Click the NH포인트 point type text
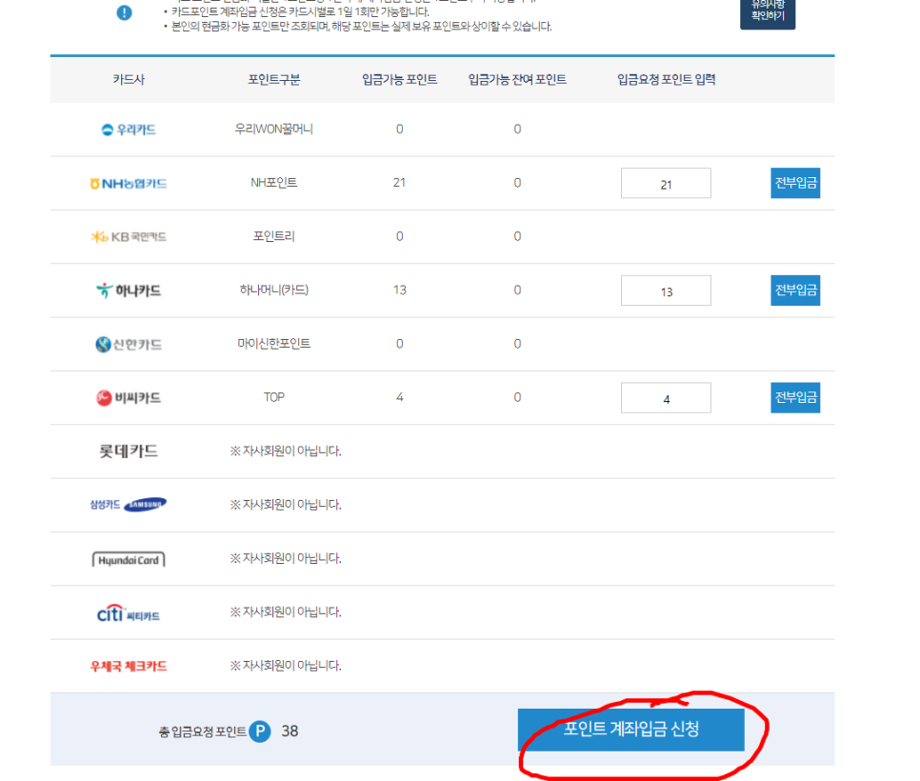 (274, 183)
